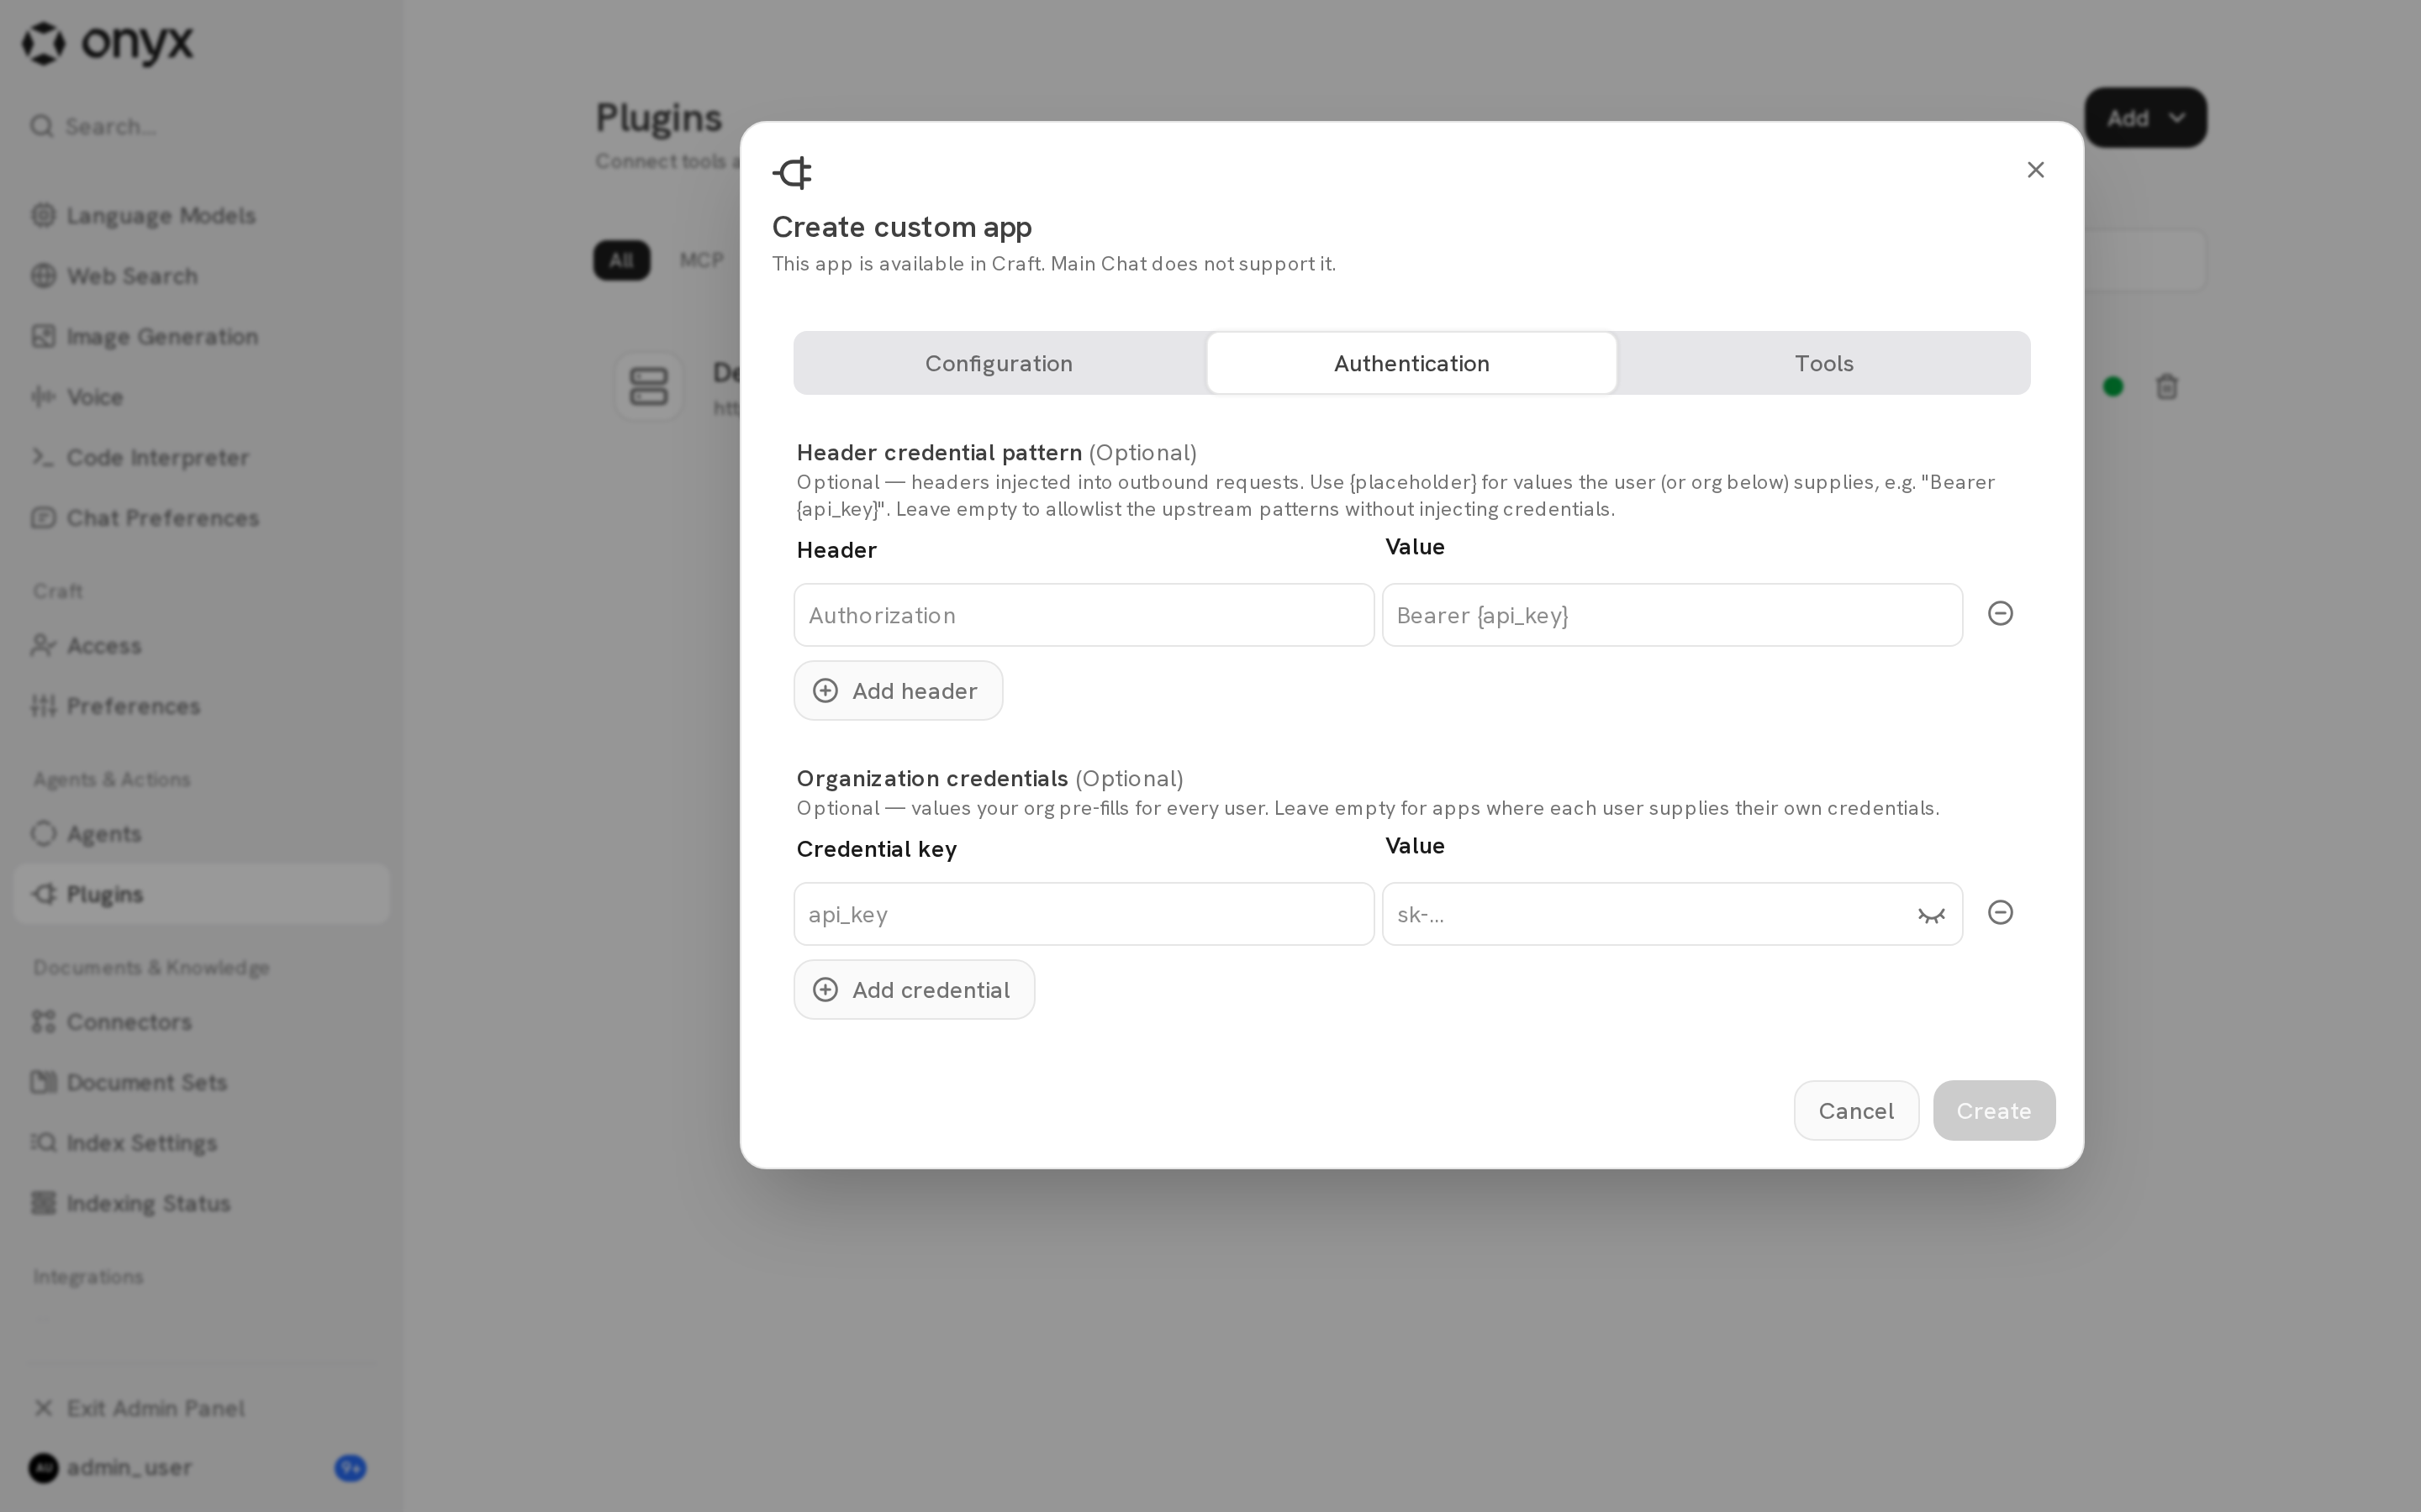2421x1512 pixels.
Task: Cancel the custom app creation
Action: tap(1856, 1110)
